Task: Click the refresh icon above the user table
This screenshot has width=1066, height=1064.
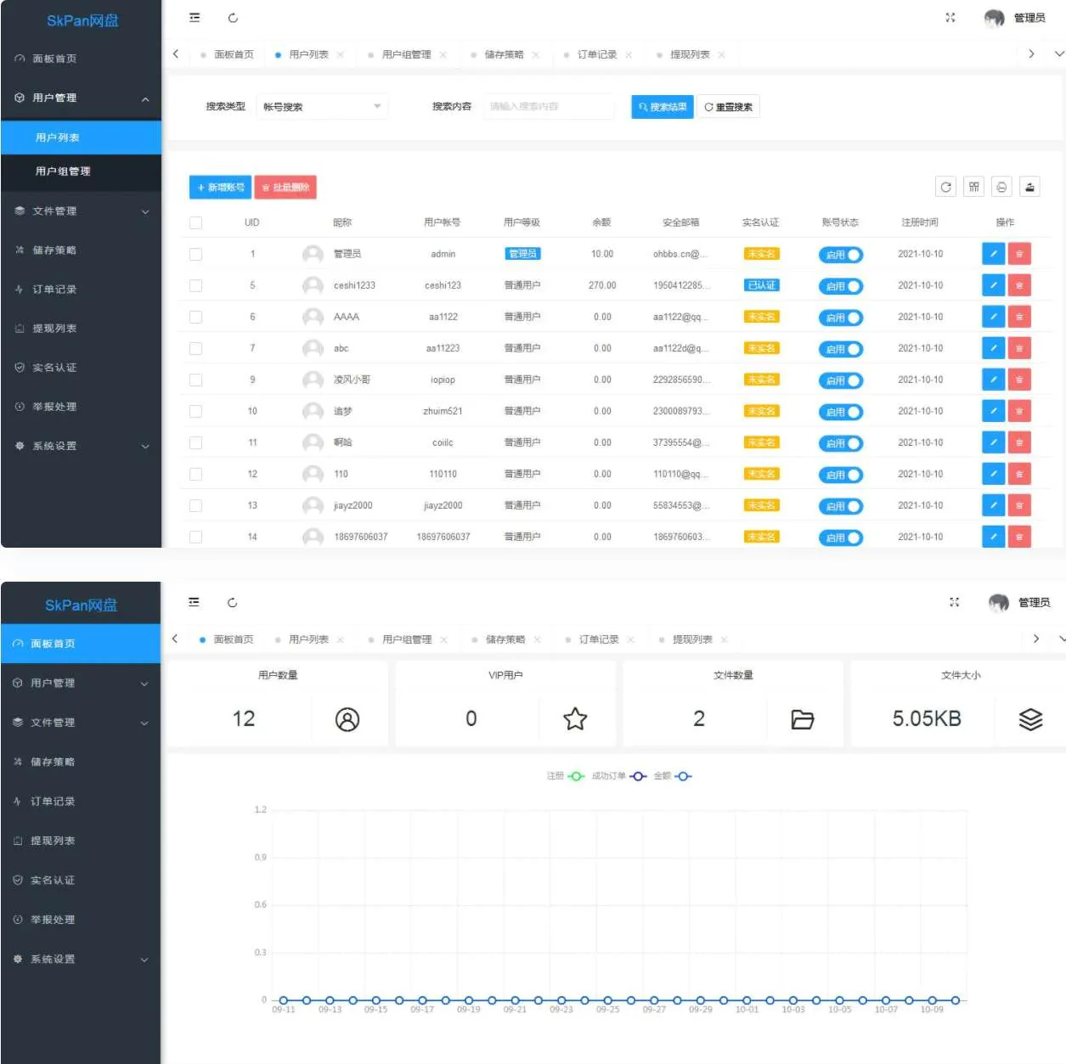Action: pyautogui.click(x=945, y=187)
